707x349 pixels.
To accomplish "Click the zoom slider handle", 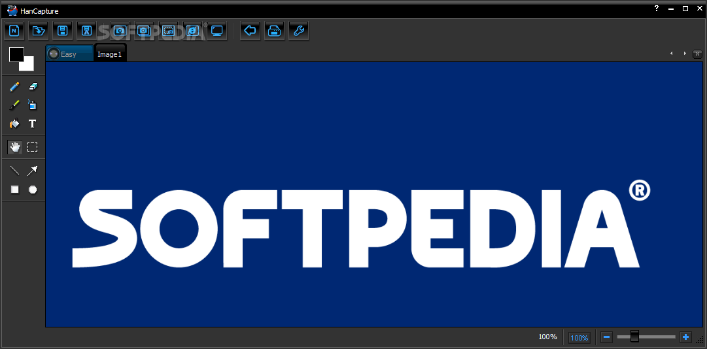I will (634, 336).
